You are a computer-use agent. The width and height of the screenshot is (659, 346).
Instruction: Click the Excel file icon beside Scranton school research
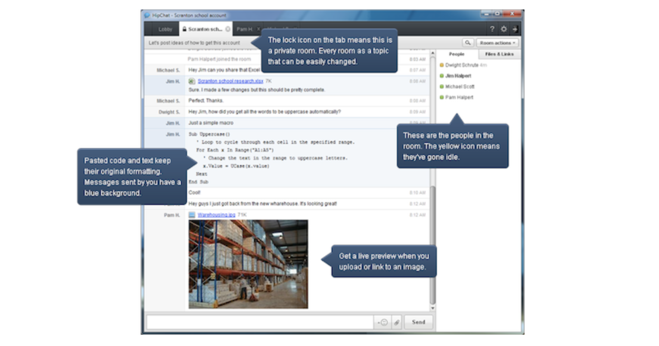(192, 81)
